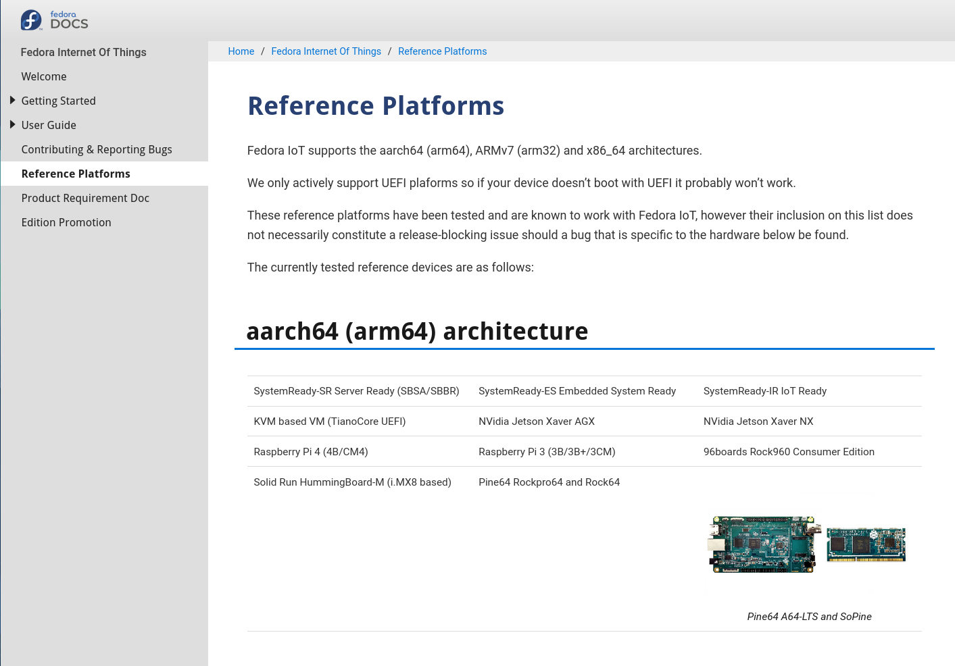Go to Contributing & Reporting Bugs

[97, 149]
